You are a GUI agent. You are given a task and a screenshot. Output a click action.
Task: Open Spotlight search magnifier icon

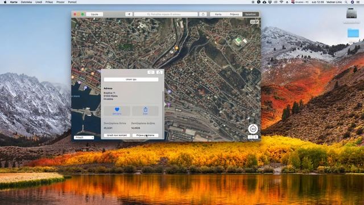[x=346, y=2]
